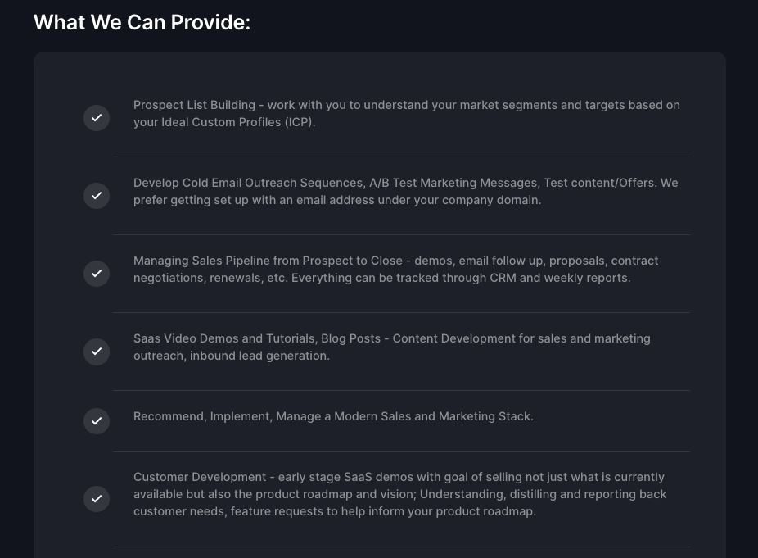Image resolution: width=758 pixels, height=558 pixels.
Task: Click the checkmark next to Cold Email Outreach
Action: [x=97, y=196]
